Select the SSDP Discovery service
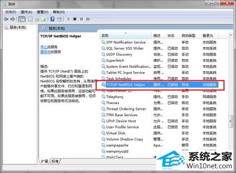This screenshot has width=236, height=173. click(x=159, y=54)
